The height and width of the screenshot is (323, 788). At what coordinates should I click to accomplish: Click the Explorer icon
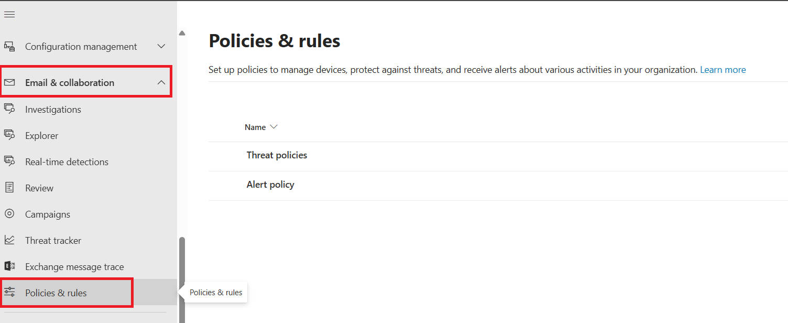click(x=9, y=135)
